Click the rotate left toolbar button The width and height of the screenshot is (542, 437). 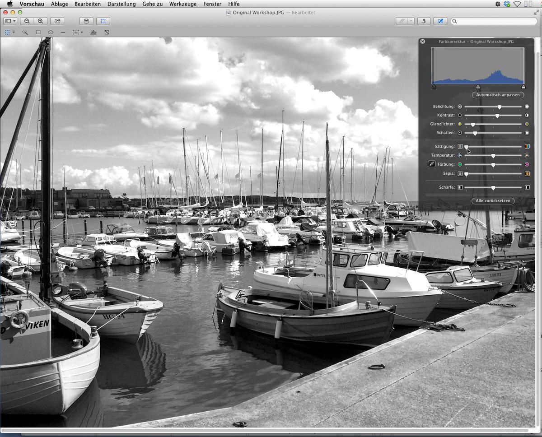click(x=423, y=21)
